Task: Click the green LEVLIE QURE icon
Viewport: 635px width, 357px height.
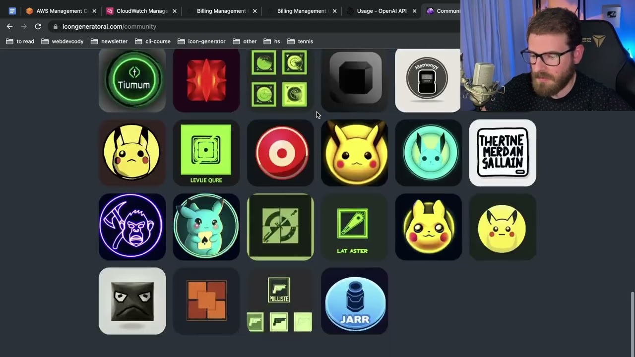Action: click(206, 153)
